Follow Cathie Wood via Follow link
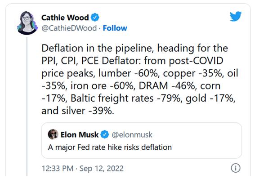Image resolution: width=259 pixels, height=188 pixels. point(115,28)
